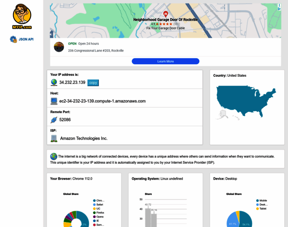Click the Safari legend color dot
Screen dimensions: 288x227
coord(94,205)
